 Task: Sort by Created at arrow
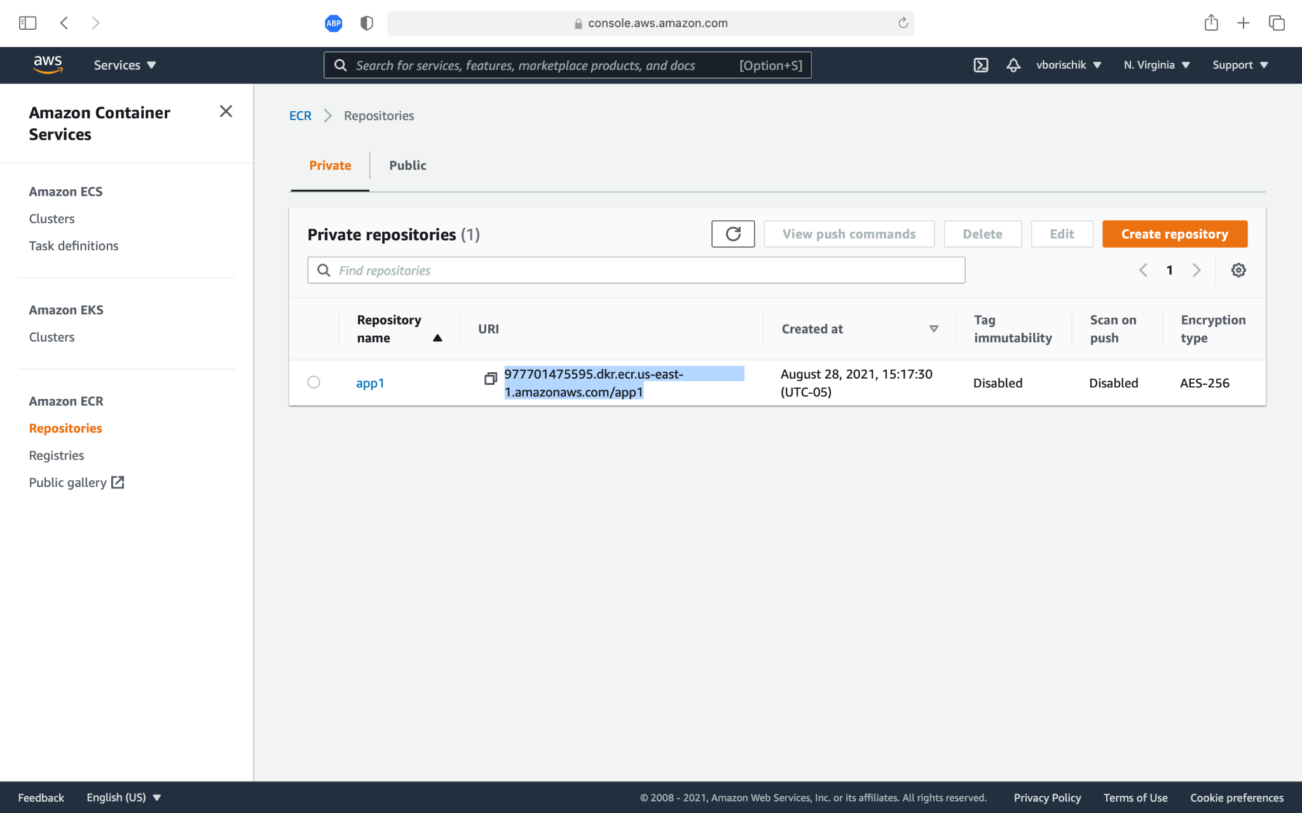point(934,329)
